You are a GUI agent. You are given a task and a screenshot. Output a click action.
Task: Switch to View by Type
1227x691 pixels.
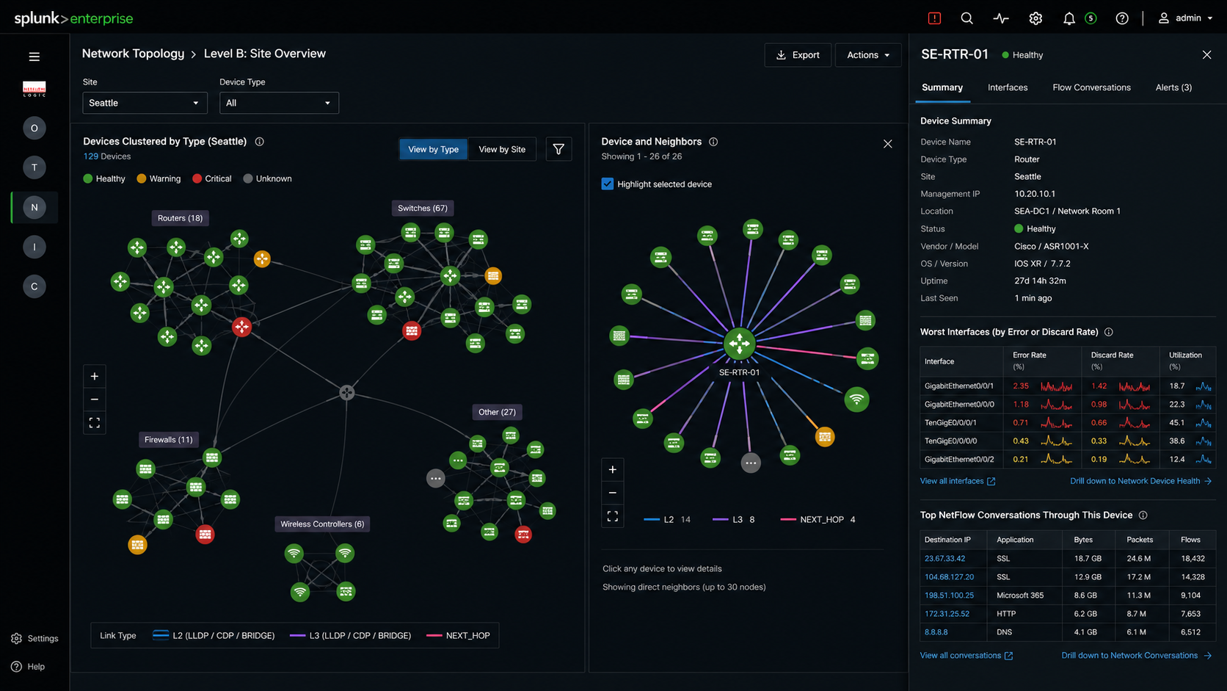[x=433, y=149]
